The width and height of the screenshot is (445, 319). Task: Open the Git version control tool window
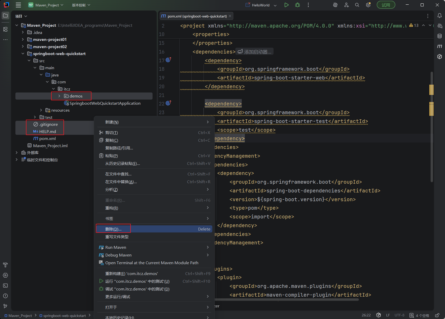click(x=5, y=306)
